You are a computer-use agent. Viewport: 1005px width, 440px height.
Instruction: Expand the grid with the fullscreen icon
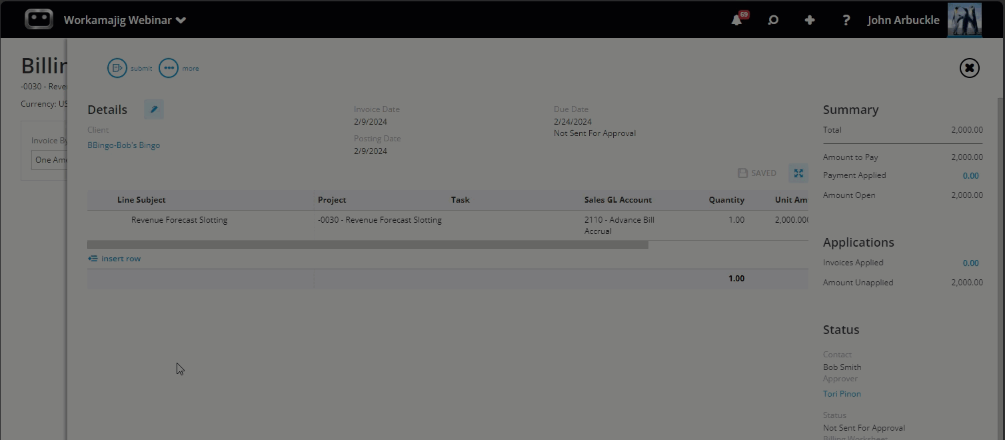(798, 173)
